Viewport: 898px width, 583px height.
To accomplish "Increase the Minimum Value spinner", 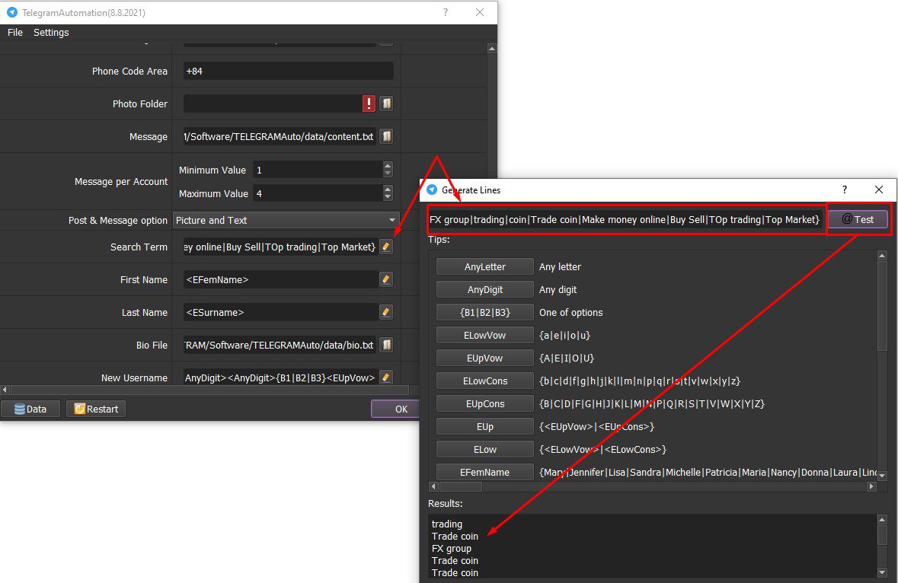I will point(388,166).
